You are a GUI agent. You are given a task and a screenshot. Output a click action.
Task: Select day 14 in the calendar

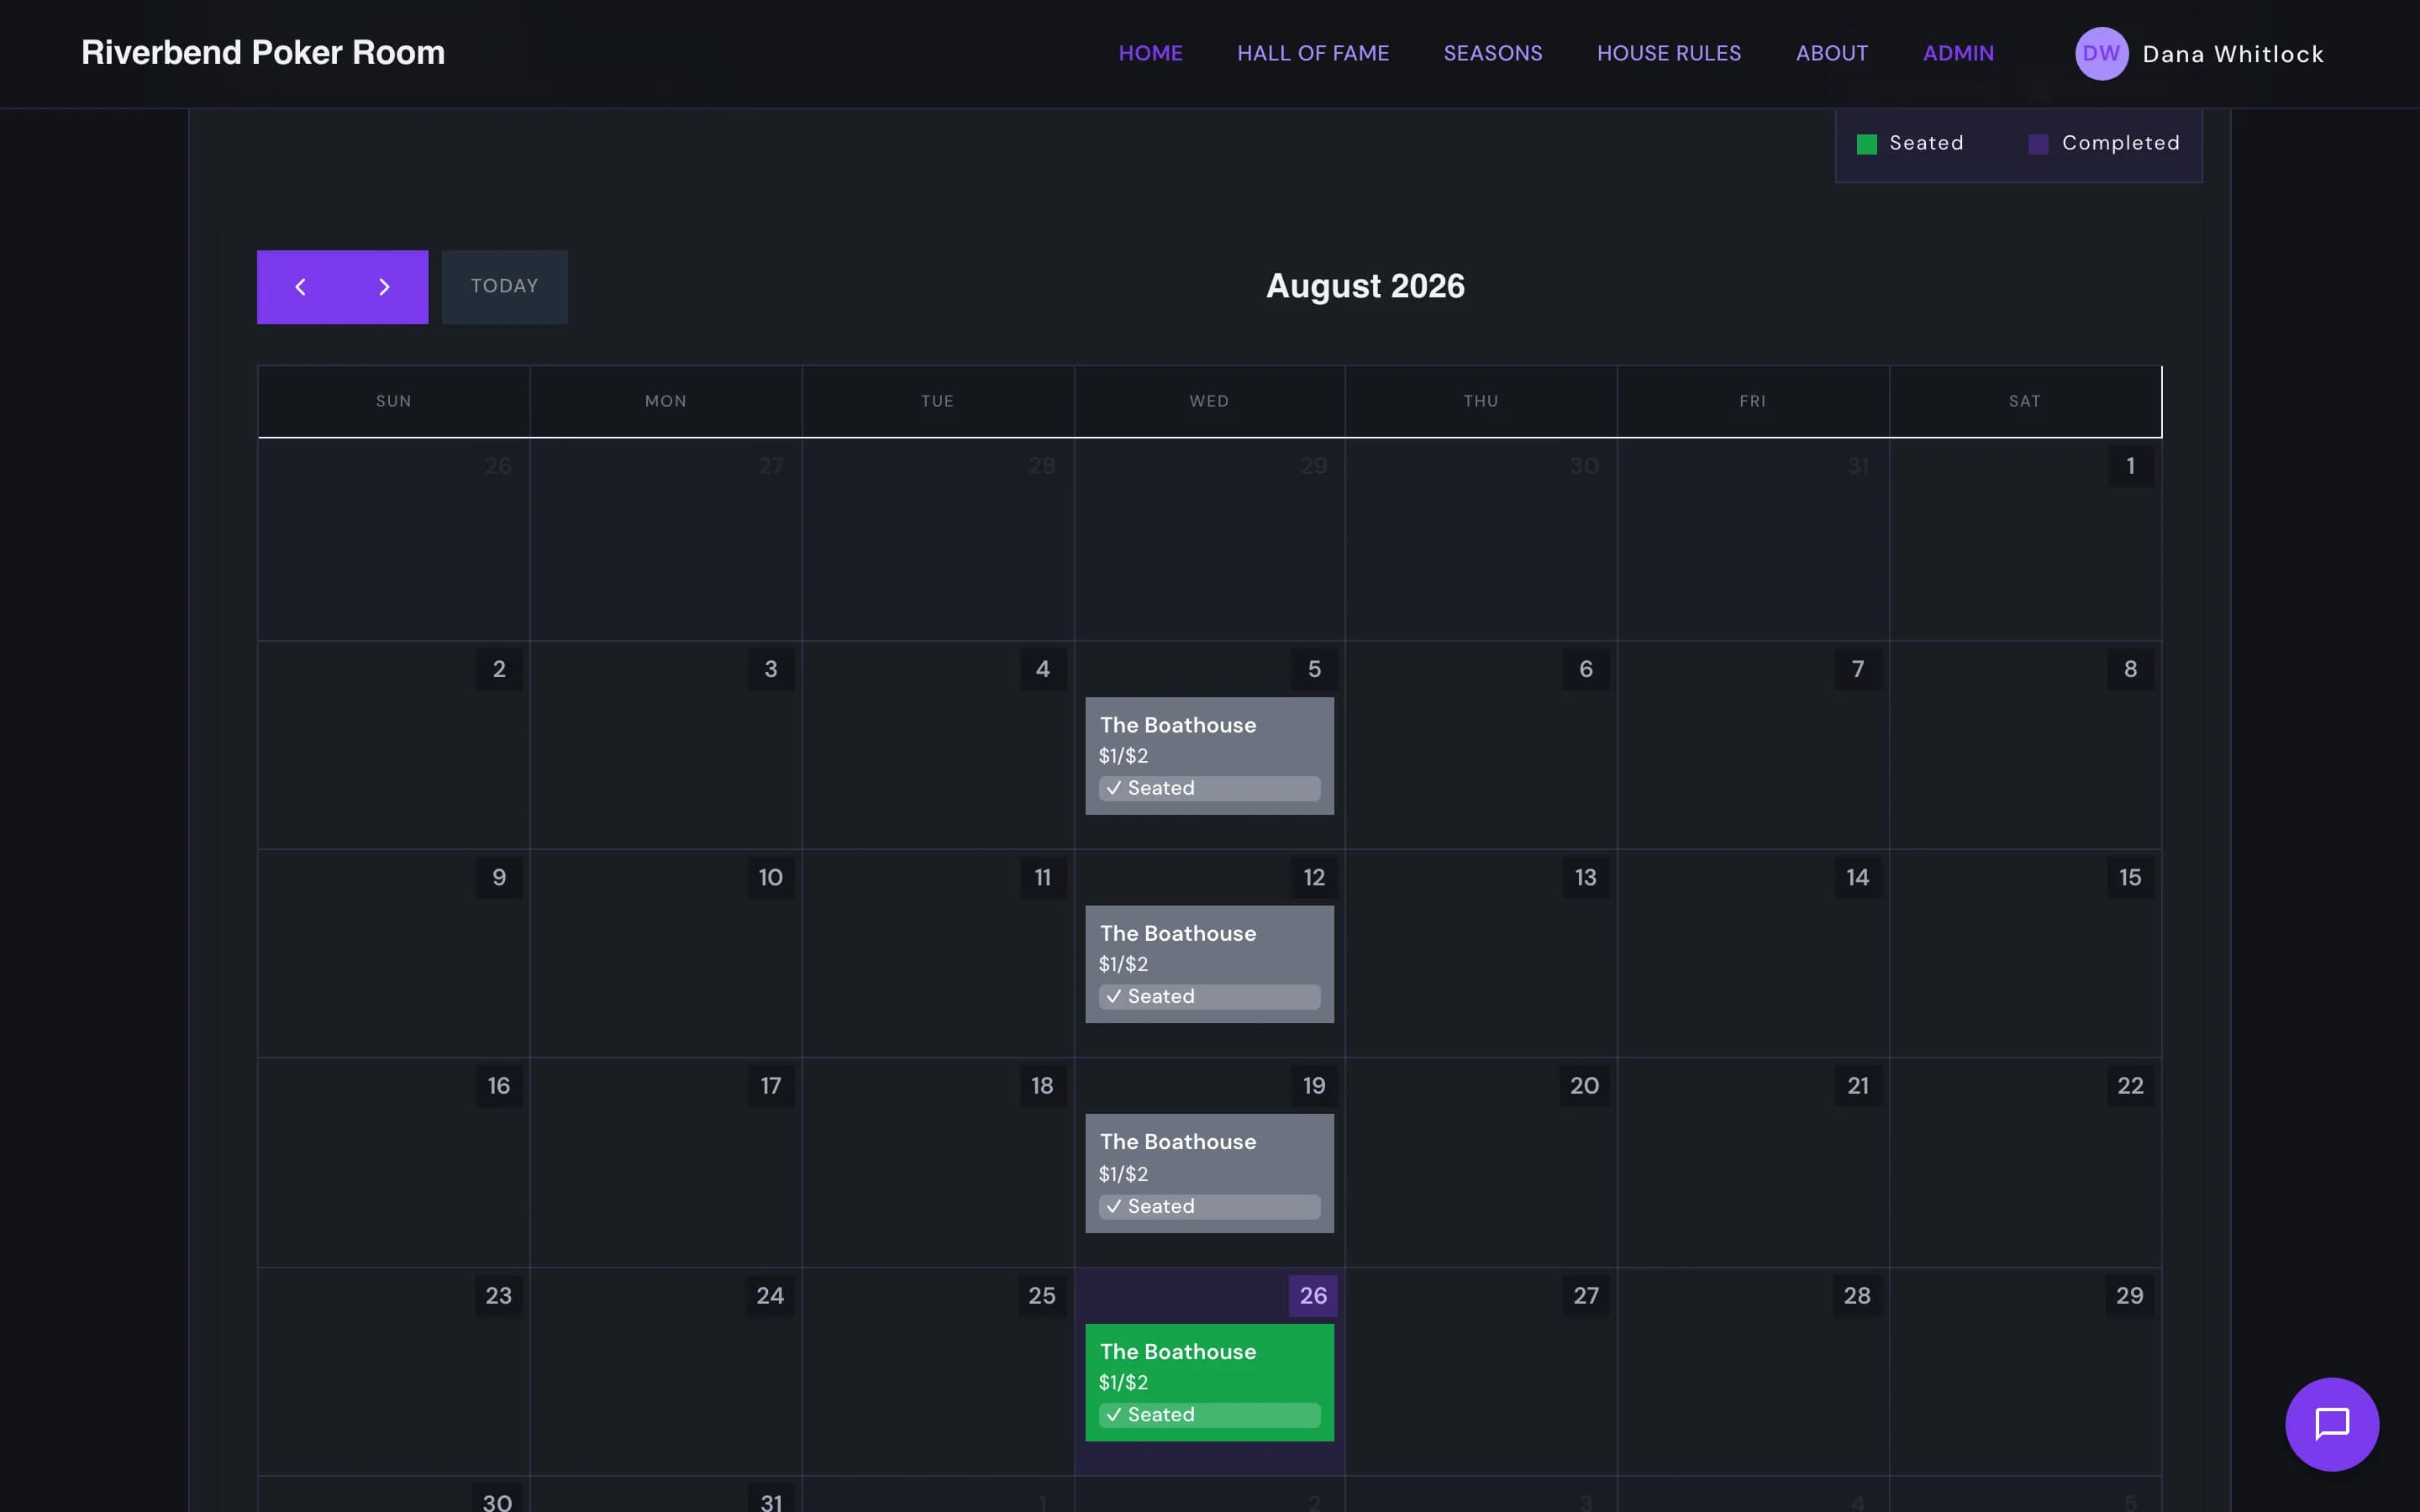1858,878
